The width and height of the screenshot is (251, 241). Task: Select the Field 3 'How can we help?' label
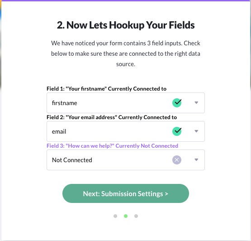click(112, 146)
